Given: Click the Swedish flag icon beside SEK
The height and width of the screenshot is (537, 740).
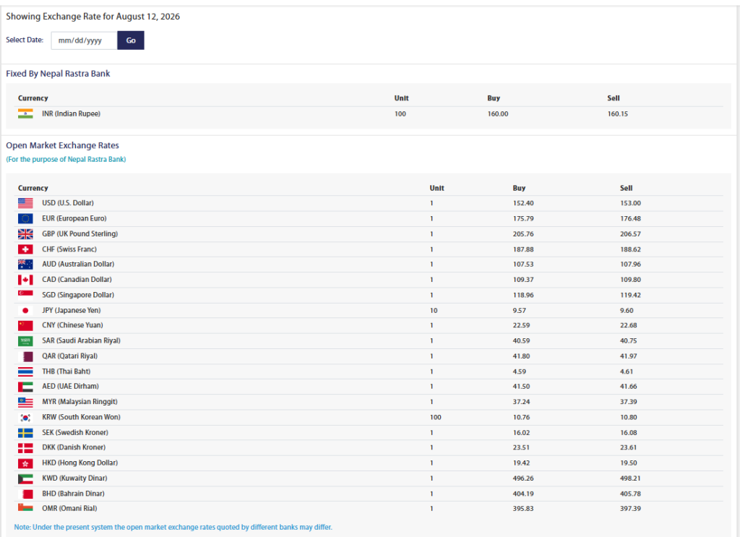Looking at the screenshot, I should [x=25, y=433].
